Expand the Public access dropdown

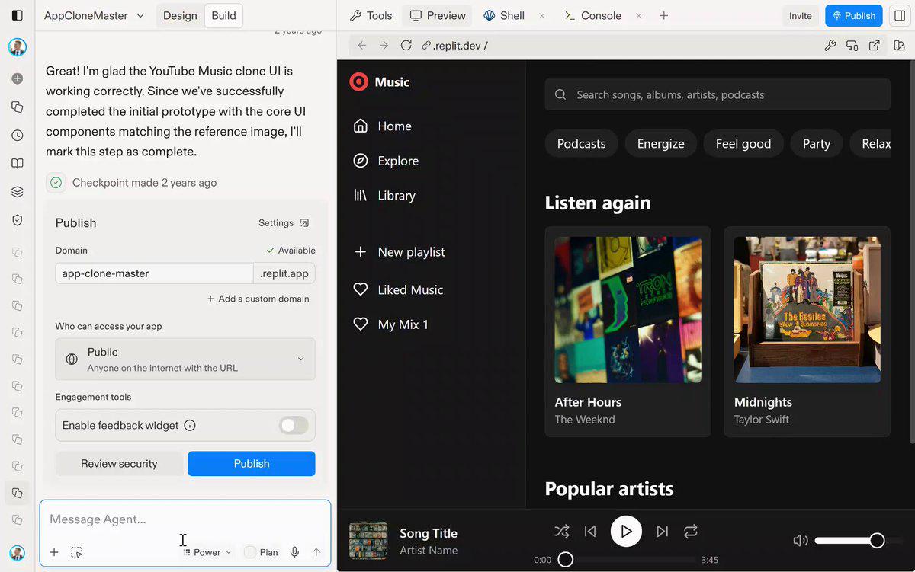pos(185,359)
